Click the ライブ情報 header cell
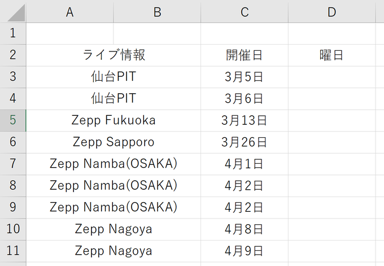The width and height of the screenshot is (384, 266). point(114,55)
